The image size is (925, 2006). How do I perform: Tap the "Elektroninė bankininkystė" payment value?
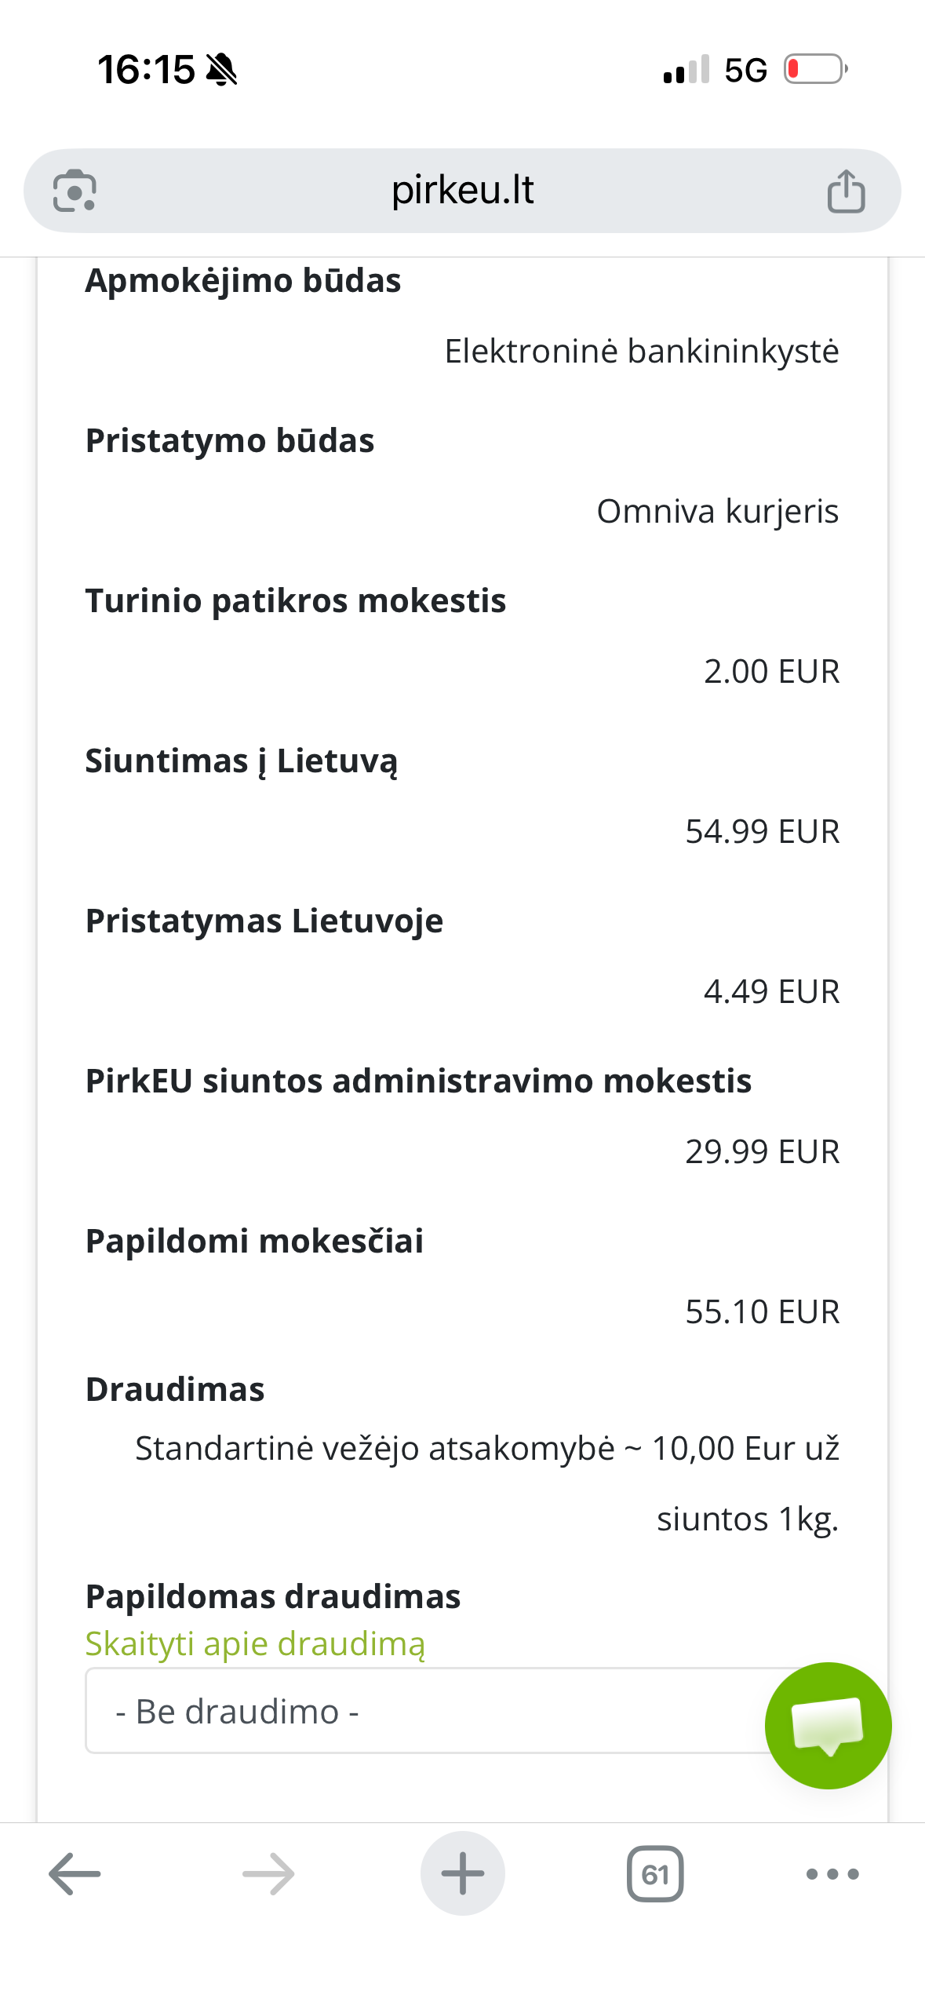pos(641,351)
